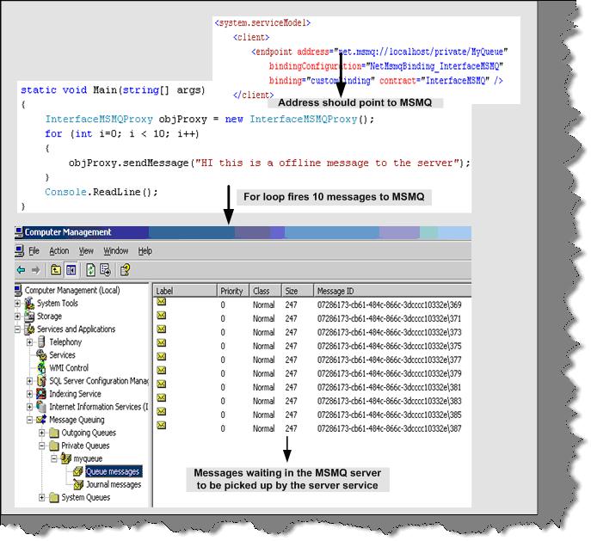Click the envelope icon of message ending 369

[x=162, y=301]
